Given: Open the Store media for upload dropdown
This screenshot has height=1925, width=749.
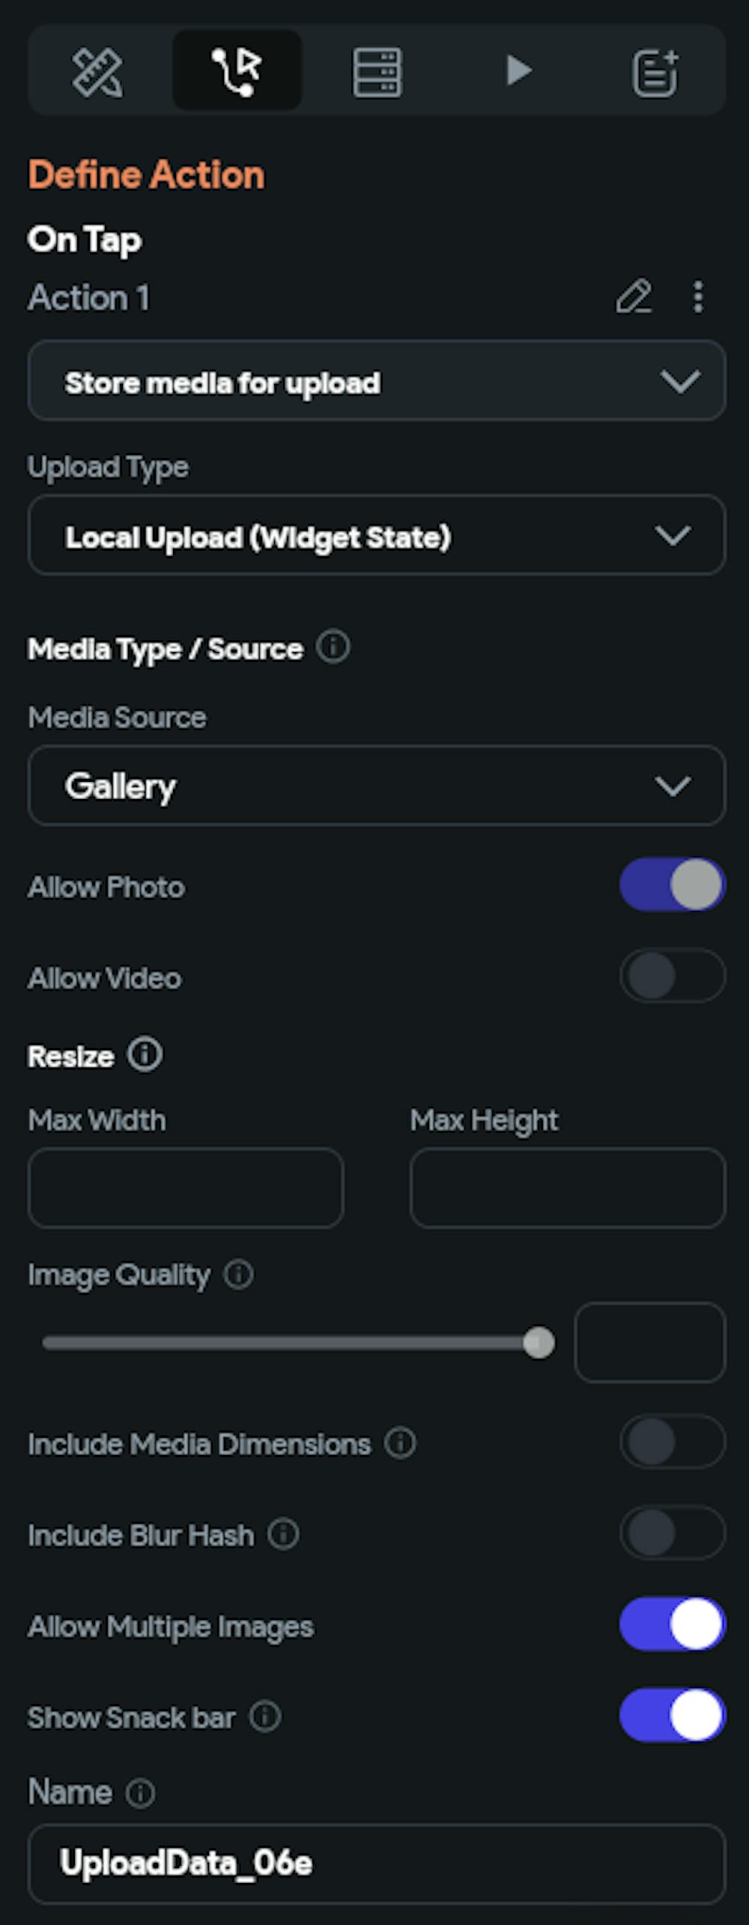Looking at the screenshot, I should (x=376, y=382).
